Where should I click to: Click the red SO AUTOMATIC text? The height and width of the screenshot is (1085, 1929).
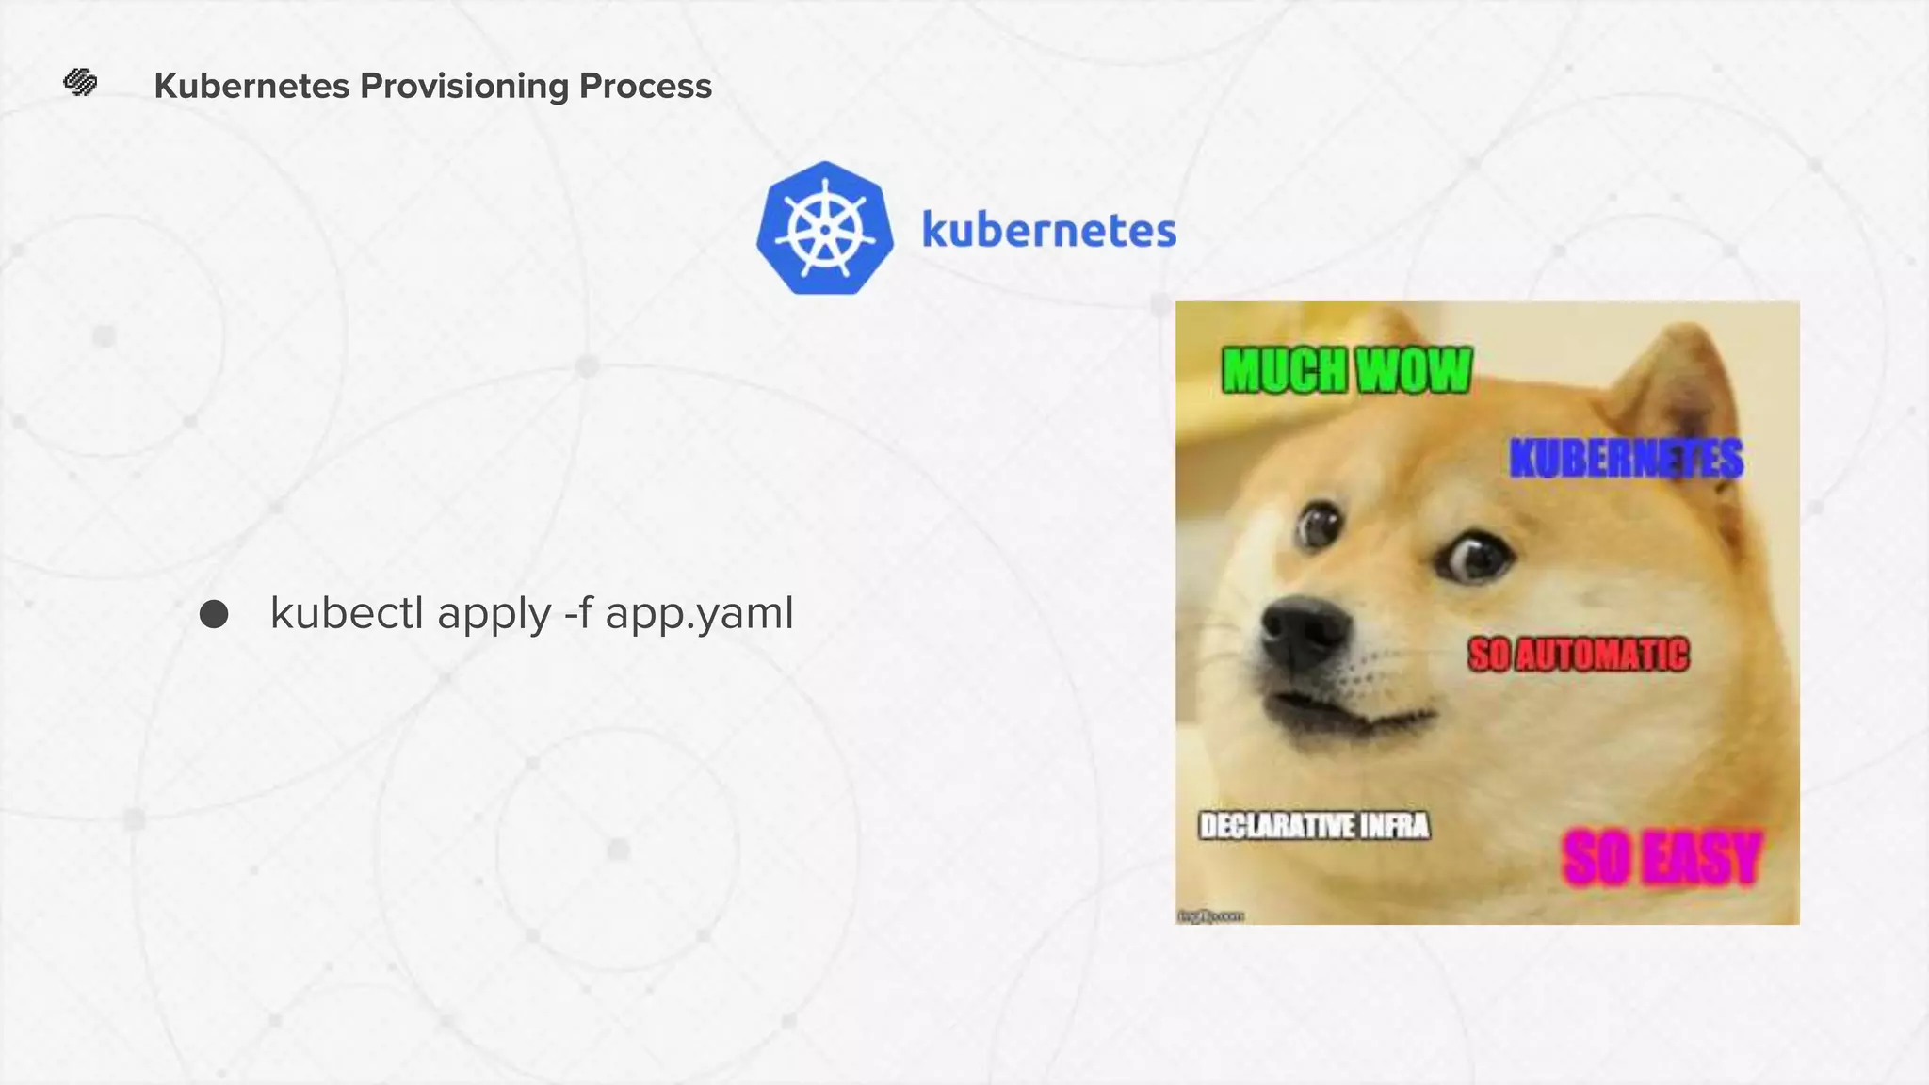tap(1578, 655)
